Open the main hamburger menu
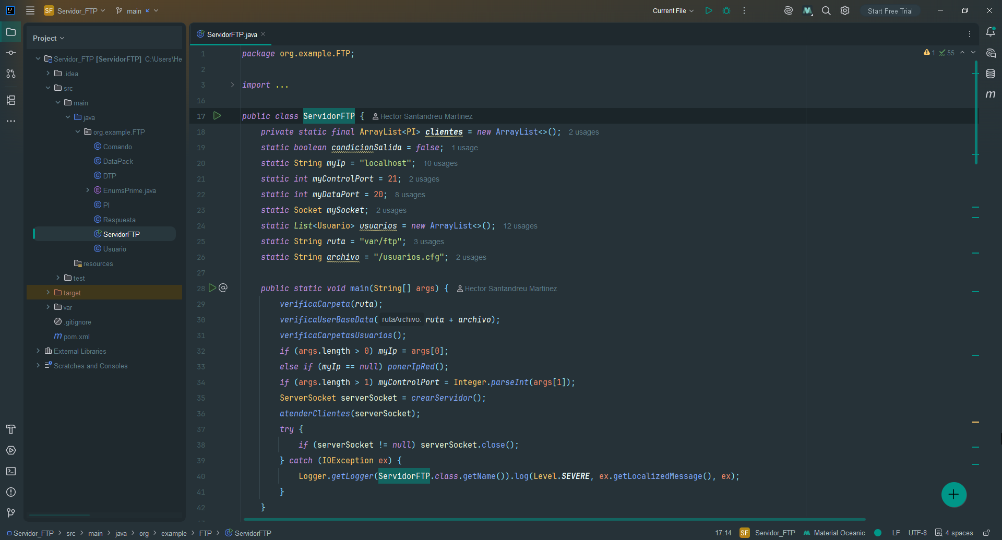This screenshot has width=1002, height=540. (x=30, y=10)
